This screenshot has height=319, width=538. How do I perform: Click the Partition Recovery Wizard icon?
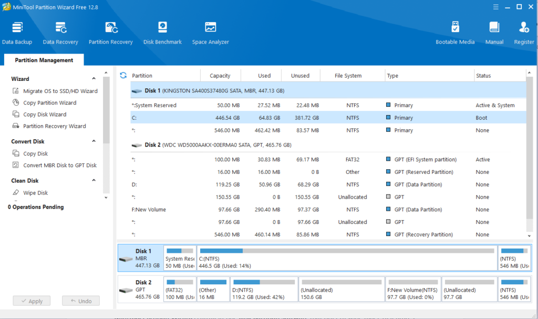point(16,126)
